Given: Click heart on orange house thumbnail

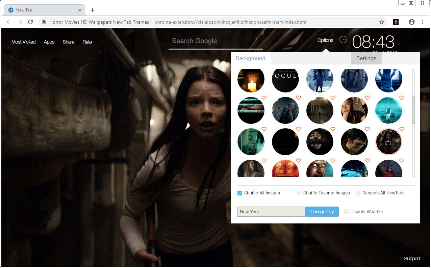Looking at the screenshot, I should 299,161.
